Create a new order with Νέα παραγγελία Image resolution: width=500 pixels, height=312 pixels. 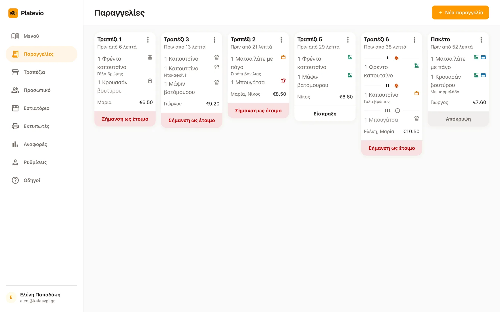point(460,12)
